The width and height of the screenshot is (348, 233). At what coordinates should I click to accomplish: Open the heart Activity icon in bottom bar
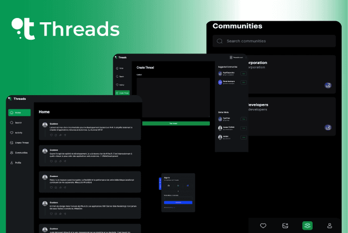pos(263,225)
